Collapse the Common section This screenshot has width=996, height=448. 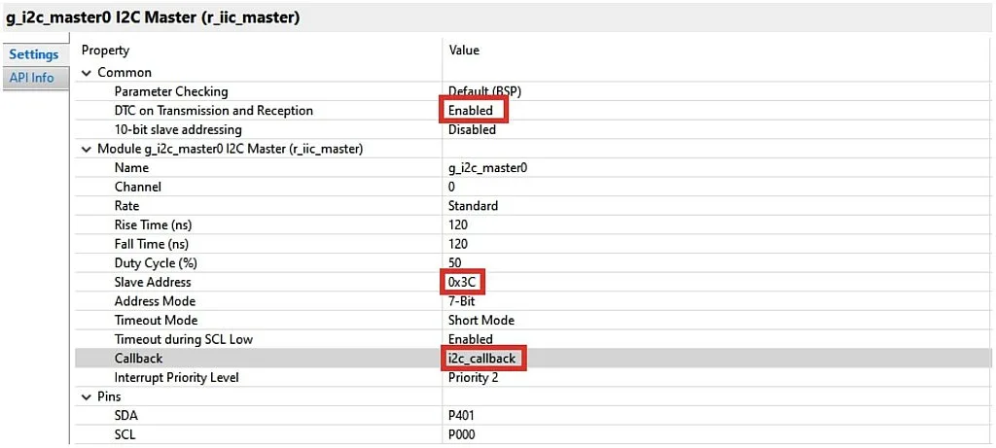[87, 72]
